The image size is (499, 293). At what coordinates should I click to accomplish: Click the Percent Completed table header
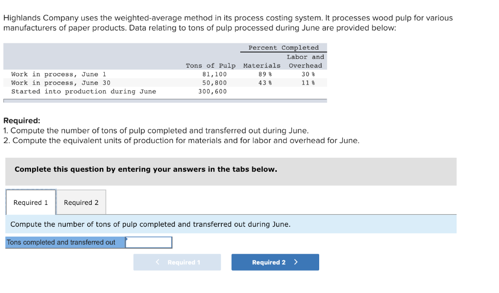283,47
